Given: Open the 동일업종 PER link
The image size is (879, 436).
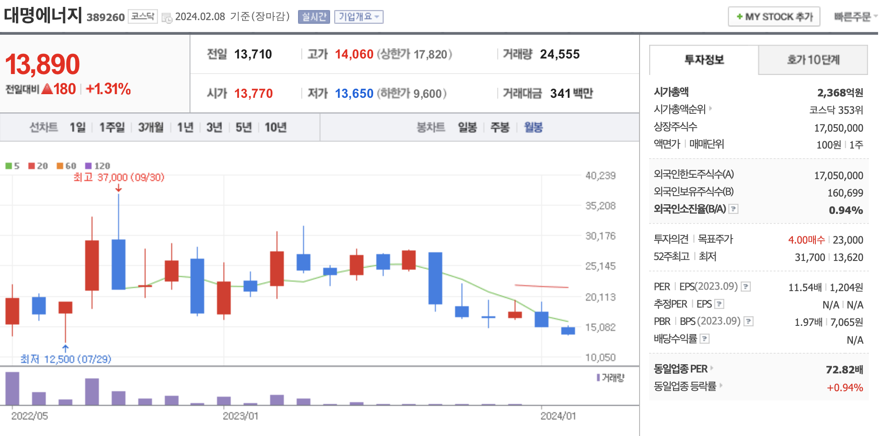Looking at the screenshot, I should (681, 369).
